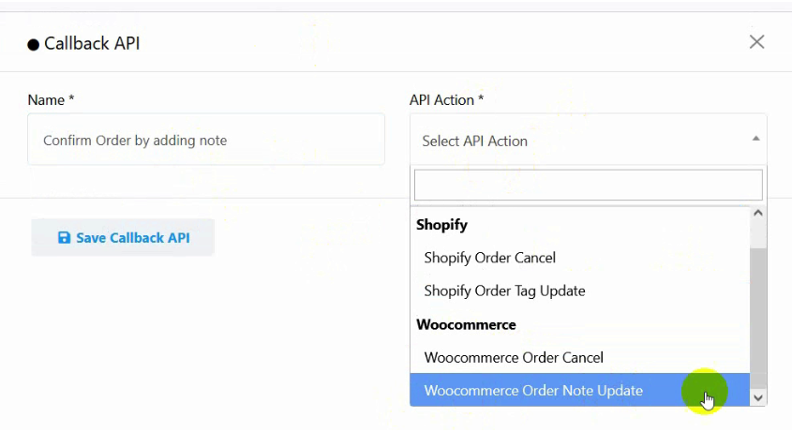The height and width of the screenshot is (432, 792).
Task: Click the black dot beside Callback API title
Action: 34,45
